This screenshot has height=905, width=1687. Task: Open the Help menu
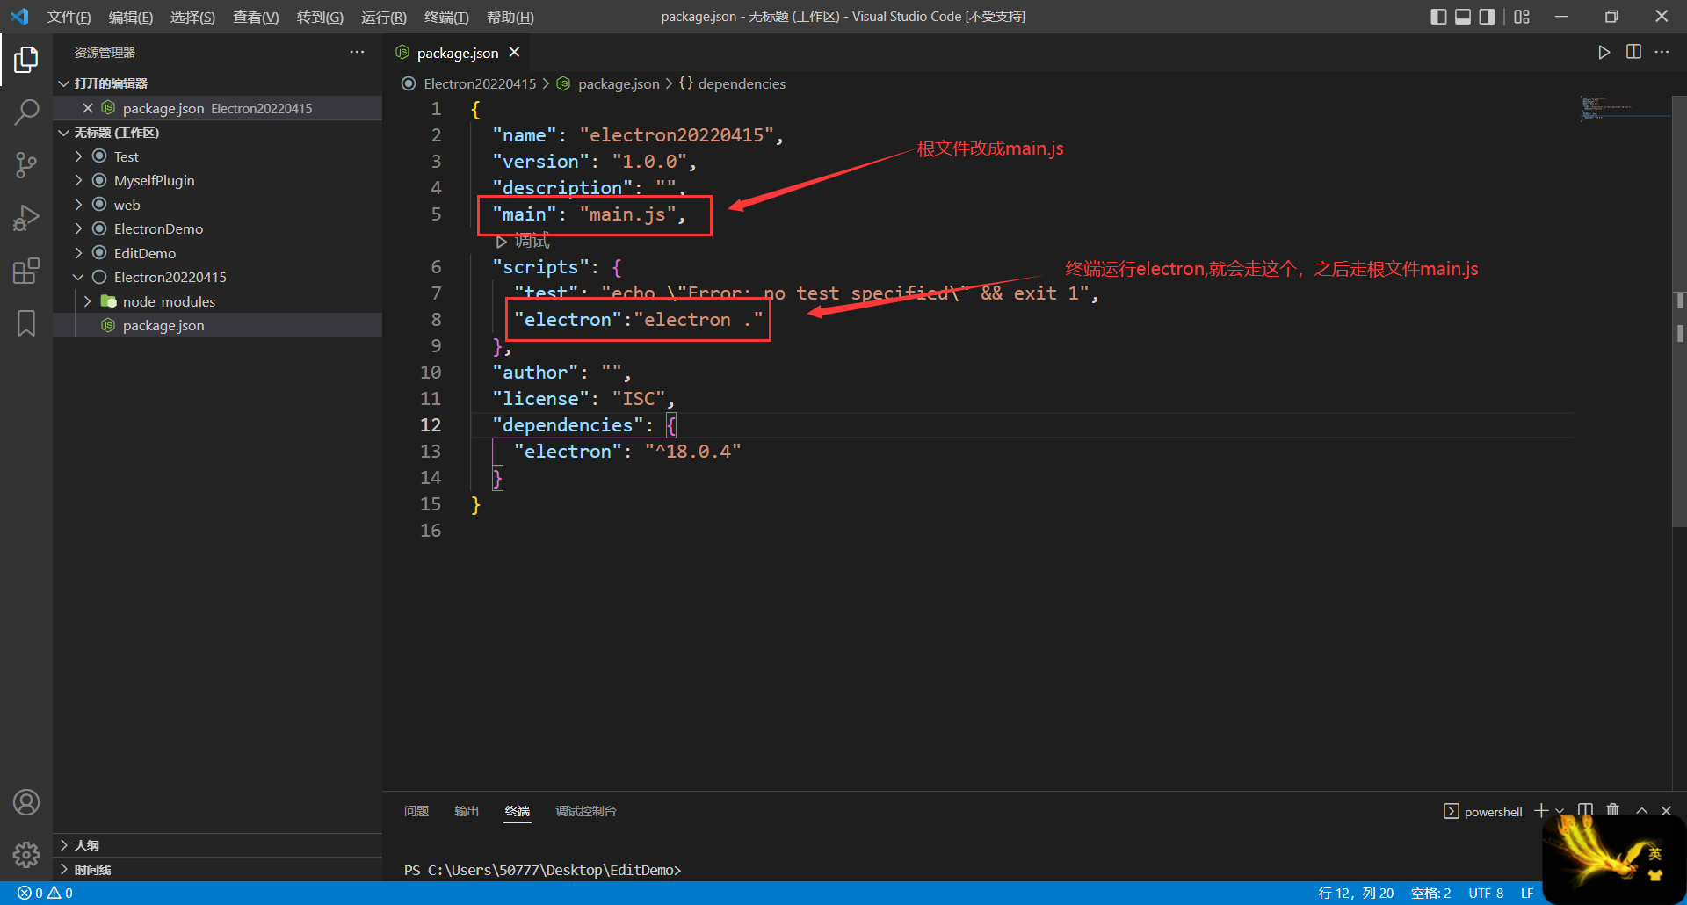click(x=510, y=17)
